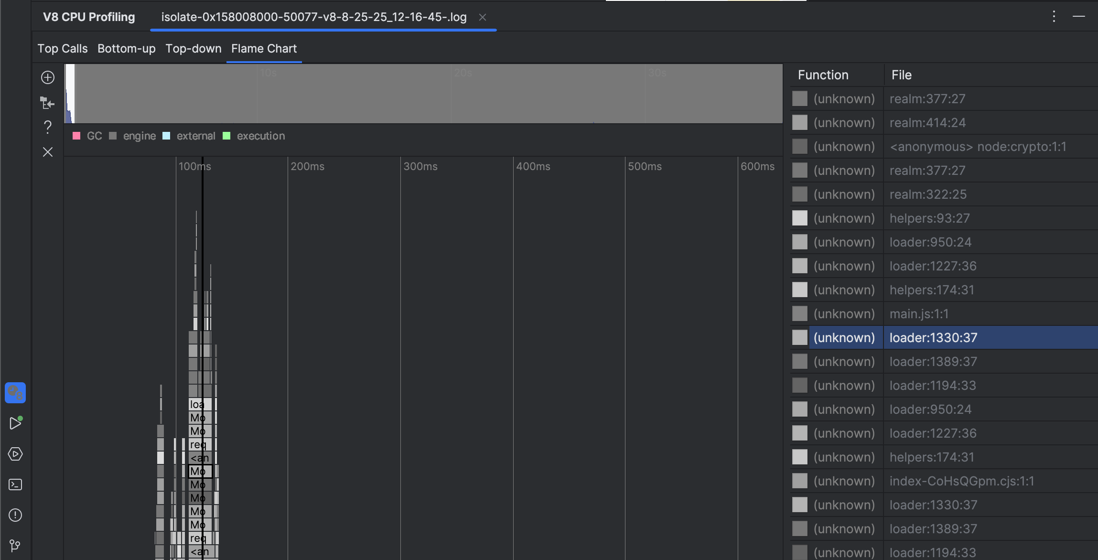
Task: Select the Run tool window icon
Action: (x=15, y=423)
